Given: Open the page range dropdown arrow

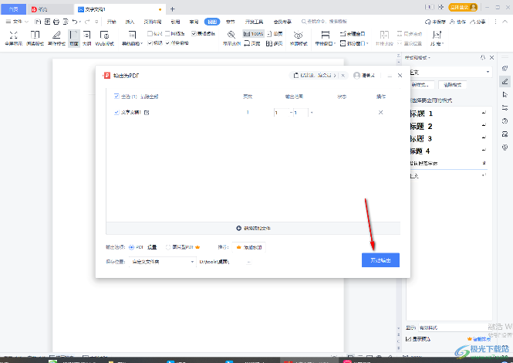Looking at the screenshot, I should click(312, 113).
